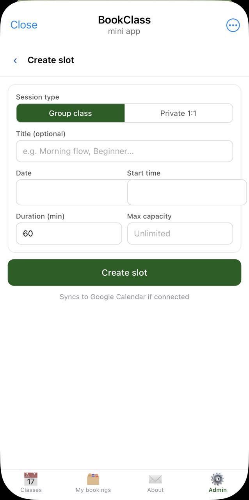Click the My bookings folder icon

pyautogui.click(x=93, y=478)
